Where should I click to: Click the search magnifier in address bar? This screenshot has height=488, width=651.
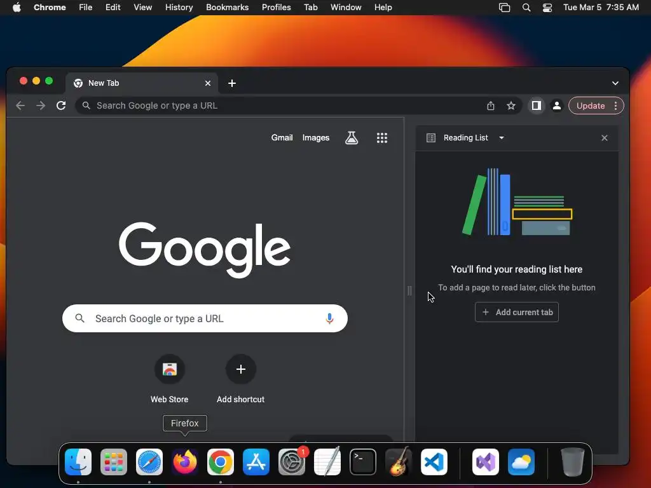(86, 106)
